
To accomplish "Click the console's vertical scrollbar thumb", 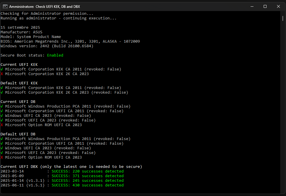I will pos(283,18).
